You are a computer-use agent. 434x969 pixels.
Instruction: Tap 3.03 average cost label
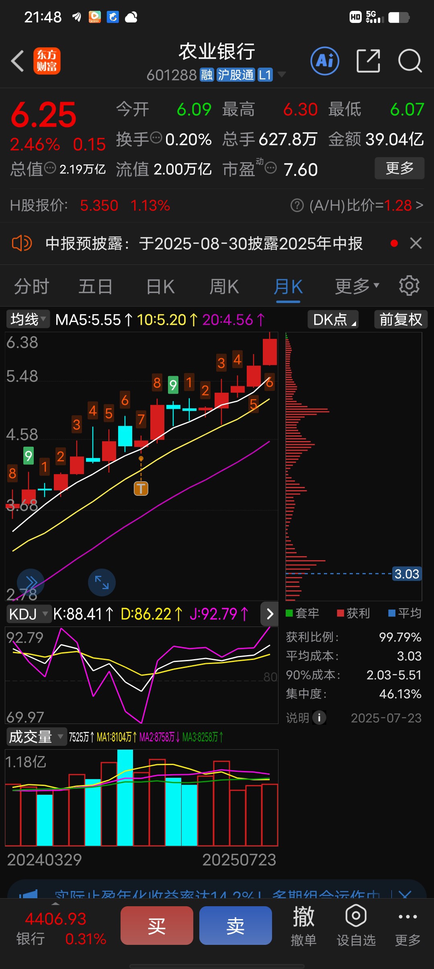(x=407, y=574)
